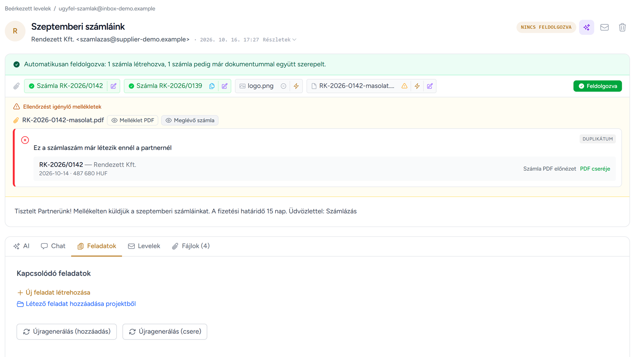The height and width of the screenshot is (357, 636).
Task: Click the minus circle icon on logo.png
Action: [x=283, y=86]
